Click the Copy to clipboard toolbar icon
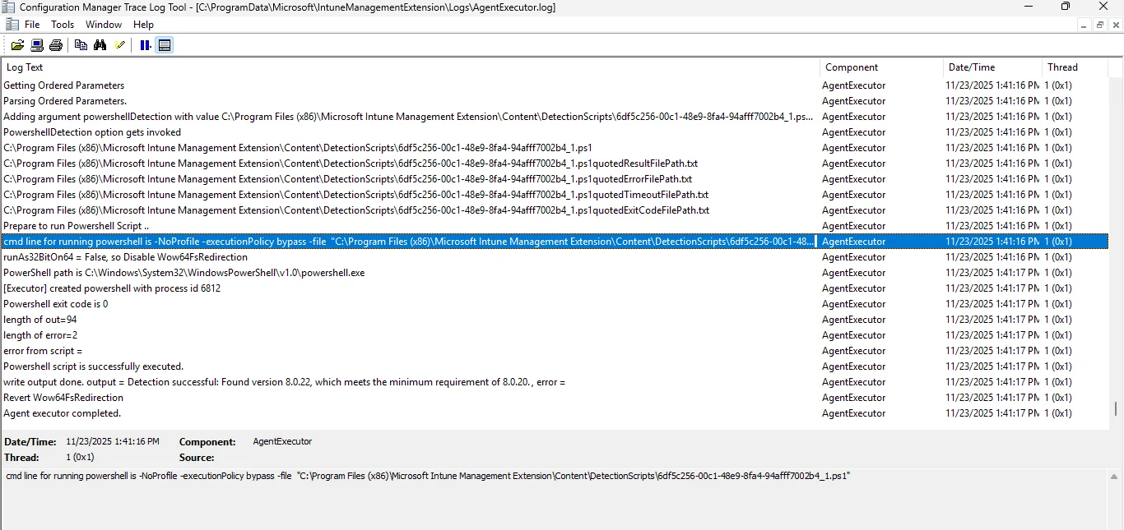 point(81,45)
